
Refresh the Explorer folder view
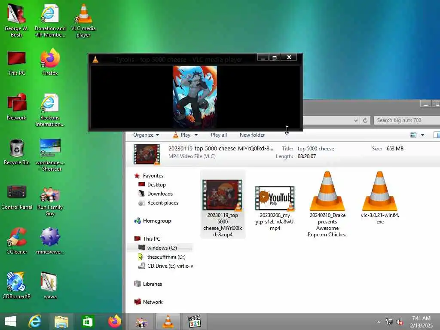[x=365, y=120]
